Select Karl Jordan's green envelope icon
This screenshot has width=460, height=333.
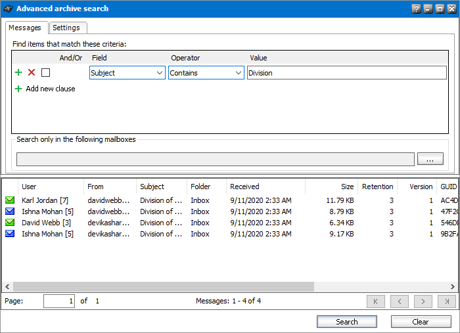tap(10, 200)
